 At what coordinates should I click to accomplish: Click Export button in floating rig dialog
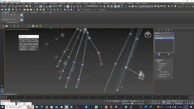pos(24,47)
